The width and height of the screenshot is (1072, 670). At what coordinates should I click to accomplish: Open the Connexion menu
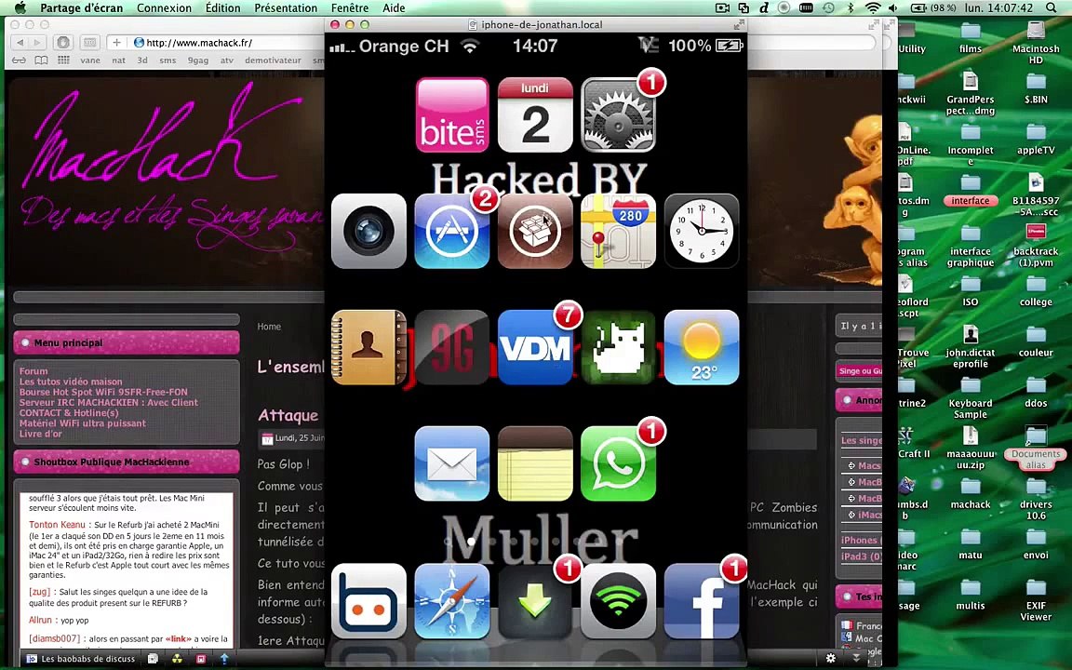coord(164,7)
